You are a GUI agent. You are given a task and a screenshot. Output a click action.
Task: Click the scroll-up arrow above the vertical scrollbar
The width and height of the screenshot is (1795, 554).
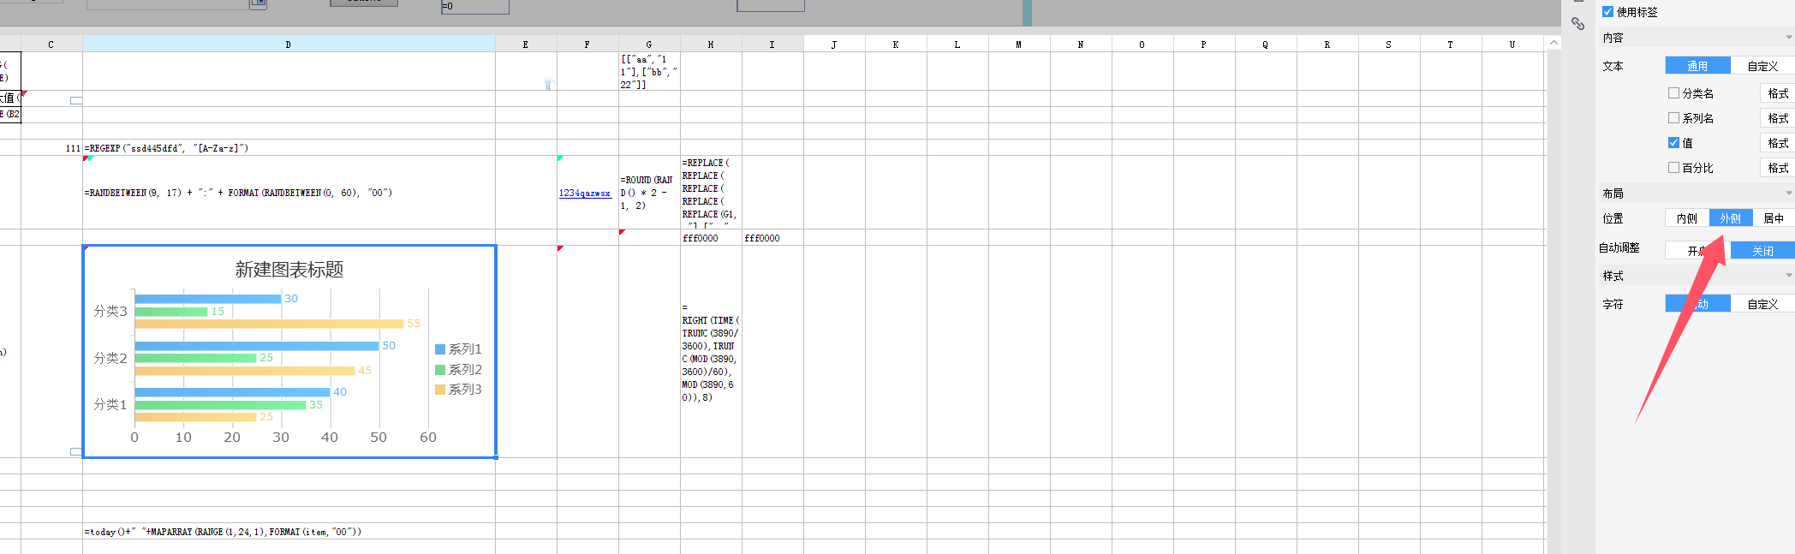tap(1553, 44)
